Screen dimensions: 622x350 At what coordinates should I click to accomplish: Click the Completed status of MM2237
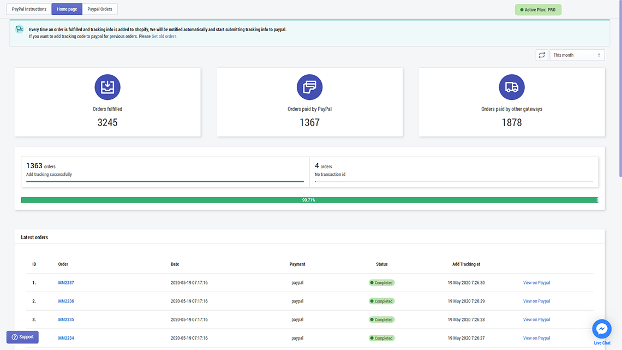click(x=381, y=282)
